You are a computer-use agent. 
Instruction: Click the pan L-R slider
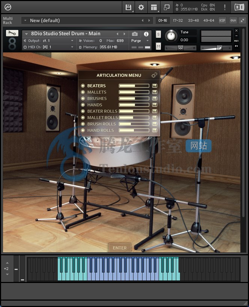[x=180, y=48]
